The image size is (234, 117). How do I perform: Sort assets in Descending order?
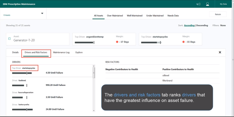click(x=202, y=25)
